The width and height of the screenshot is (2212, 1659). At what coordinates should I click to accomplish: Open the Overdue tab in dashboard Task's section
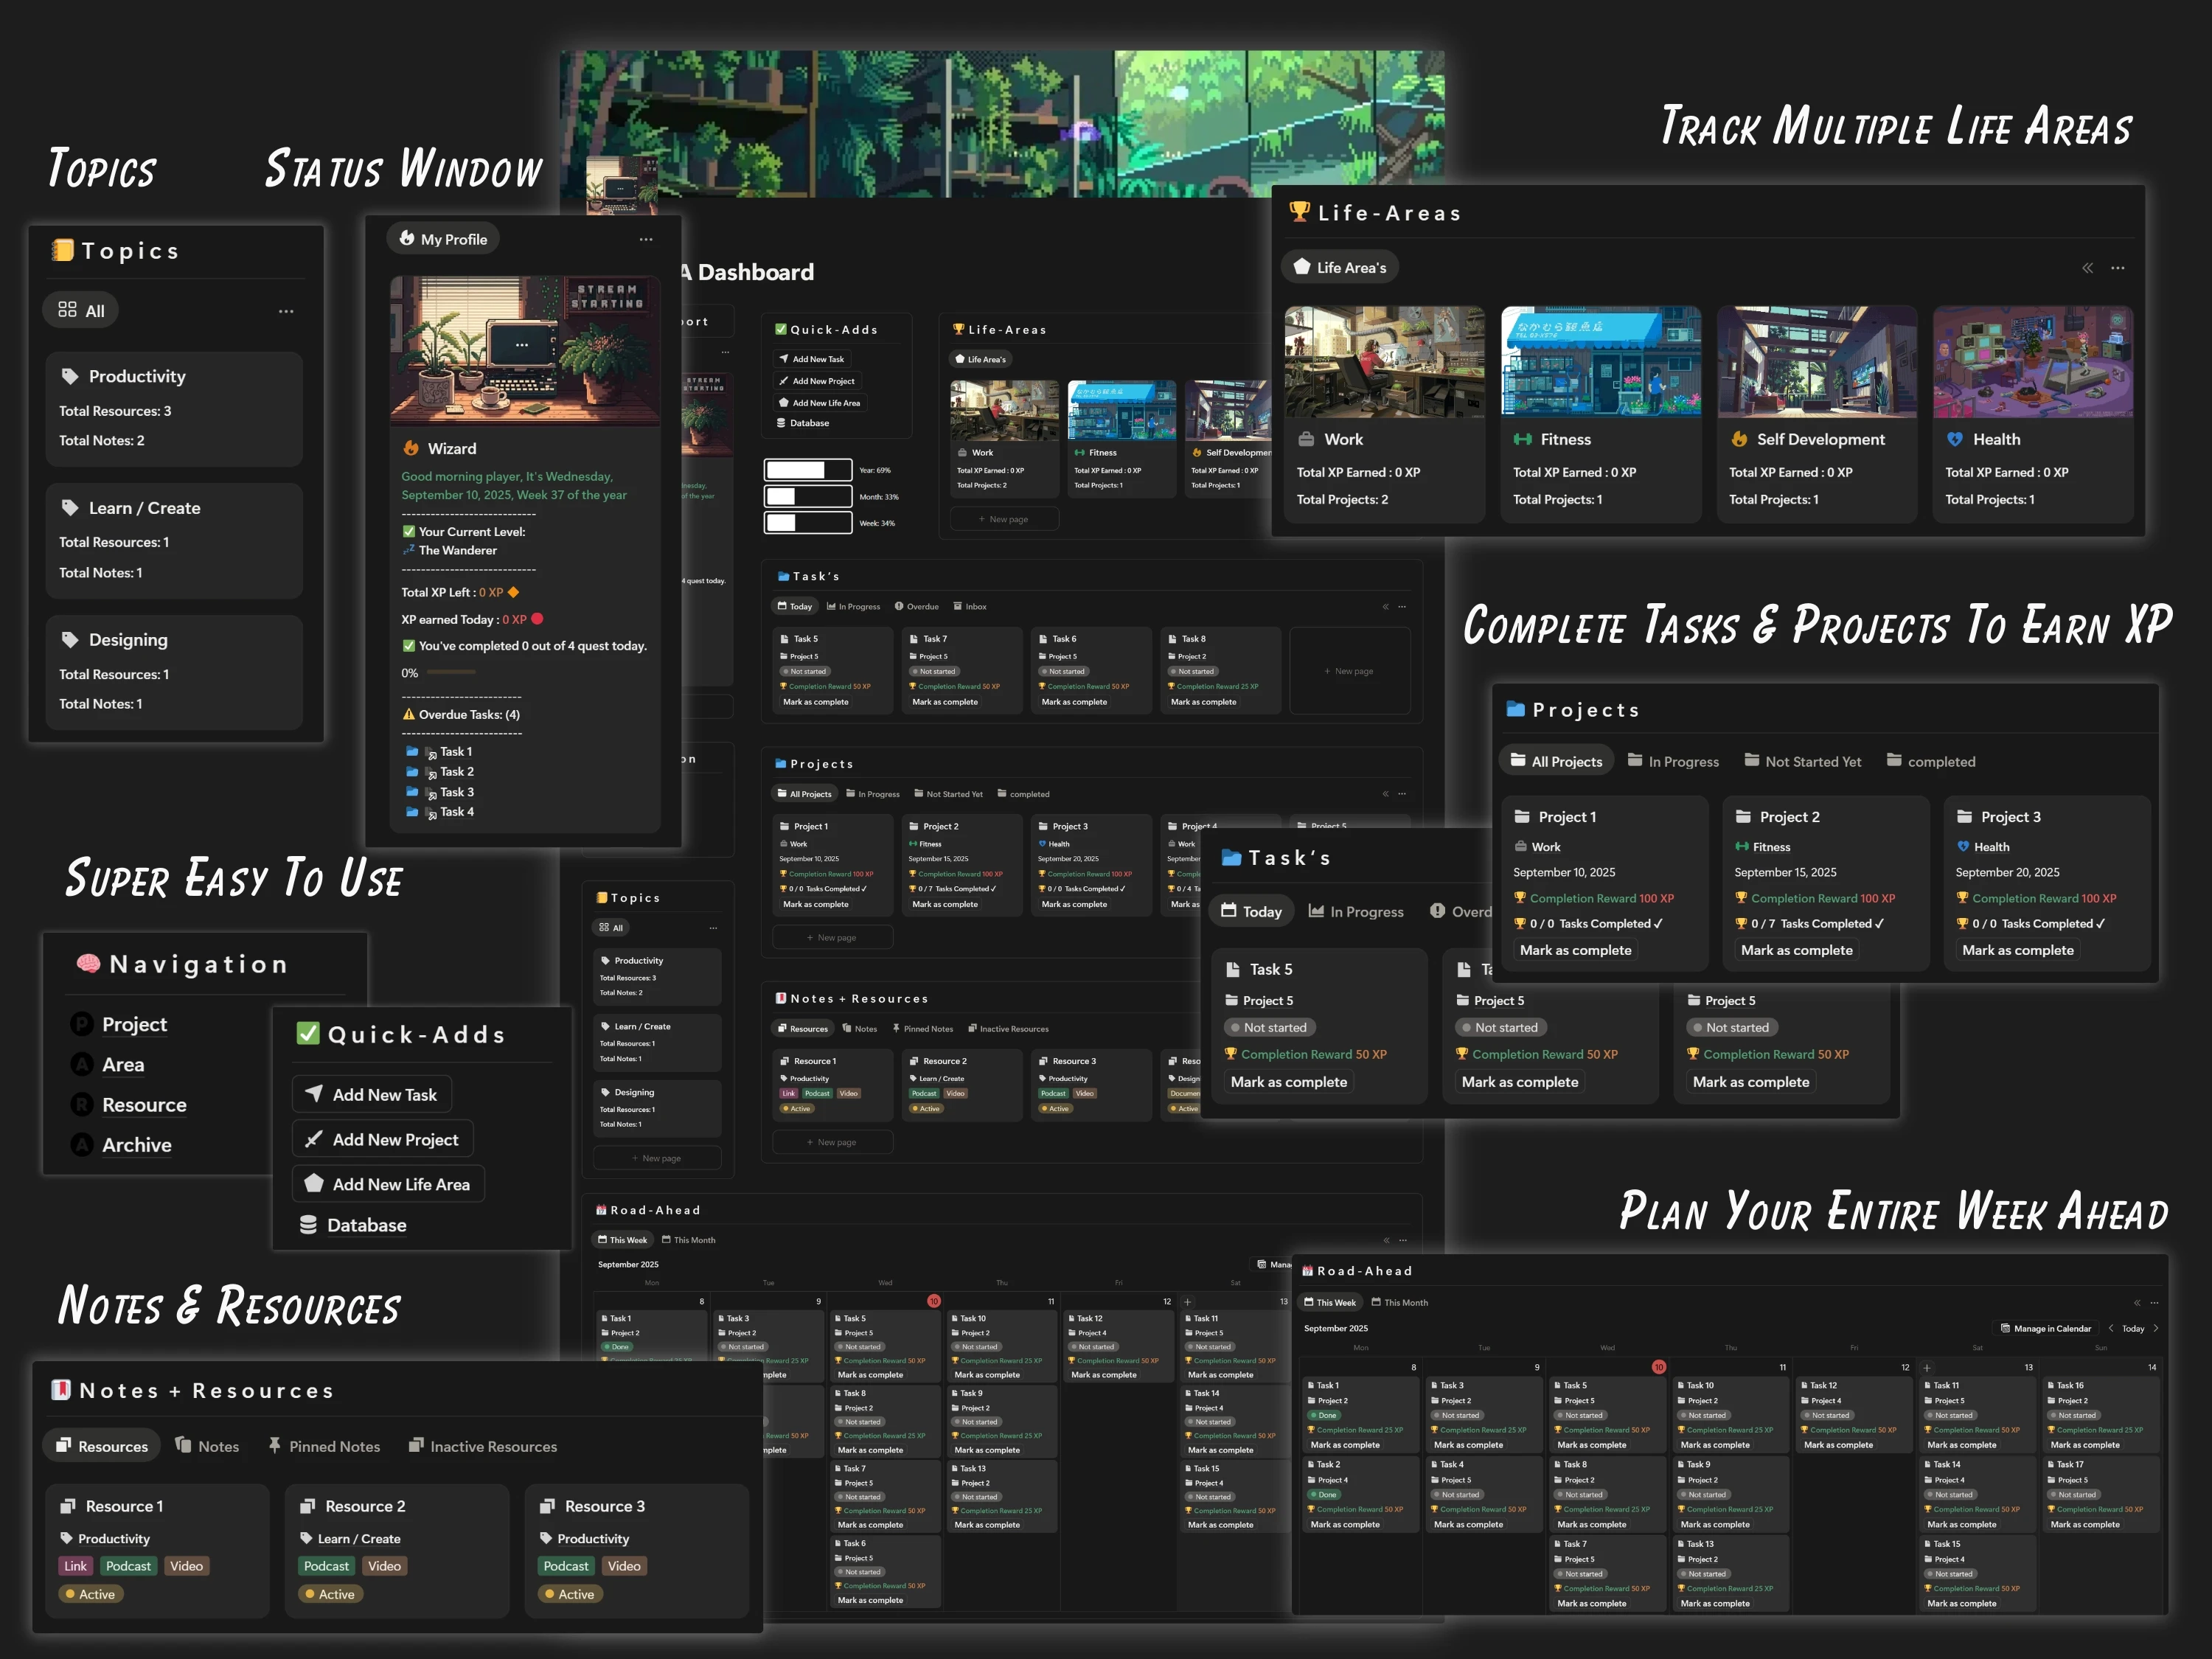(917, 607)
